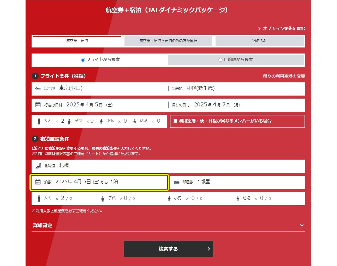The height and width of the screenshot is (266, 337).
Task: Click the 子供 icon in lodging guests row
Action: pyautogui.click(x=103, y=199)
